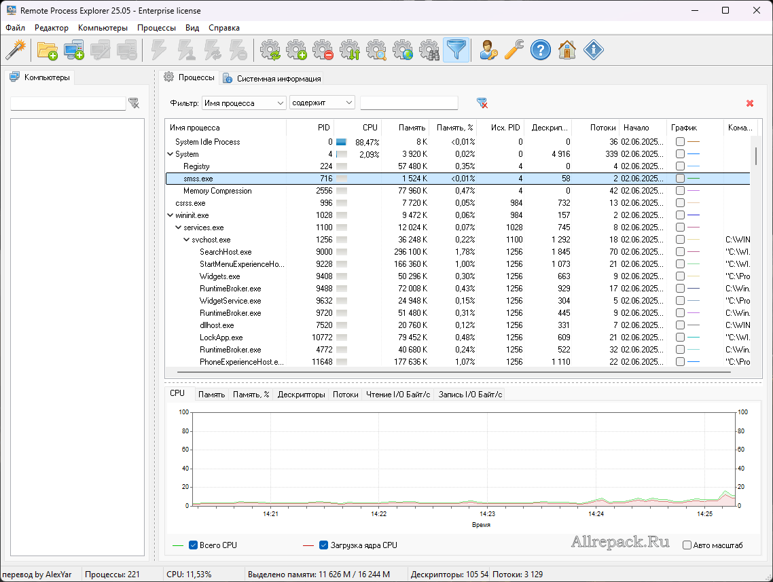This screenshot has height=582, width=773.
Task: Sort by the PID column header
Action: (310, 128)
